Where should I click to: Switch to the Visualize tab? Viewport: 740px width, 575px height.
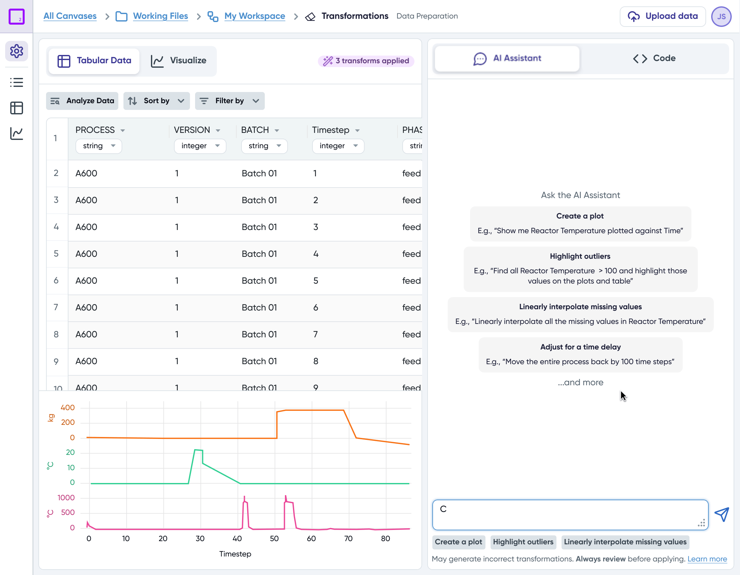point(178,61)
